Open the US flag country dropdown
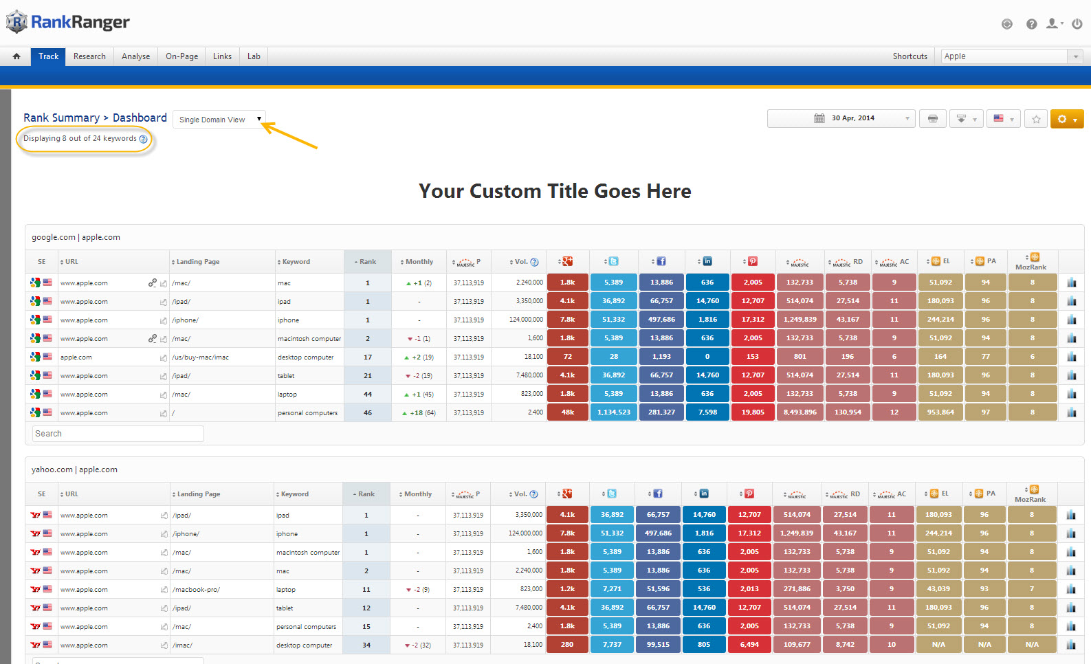 tap(1003, 119)
